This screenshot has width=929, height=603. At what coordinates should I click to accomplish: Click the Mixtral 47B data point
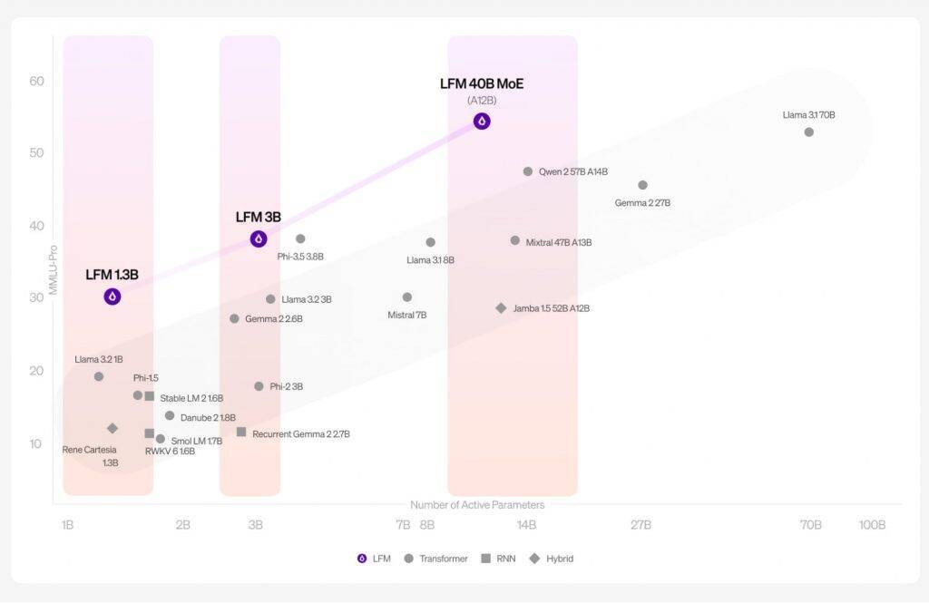click(515, 240)
